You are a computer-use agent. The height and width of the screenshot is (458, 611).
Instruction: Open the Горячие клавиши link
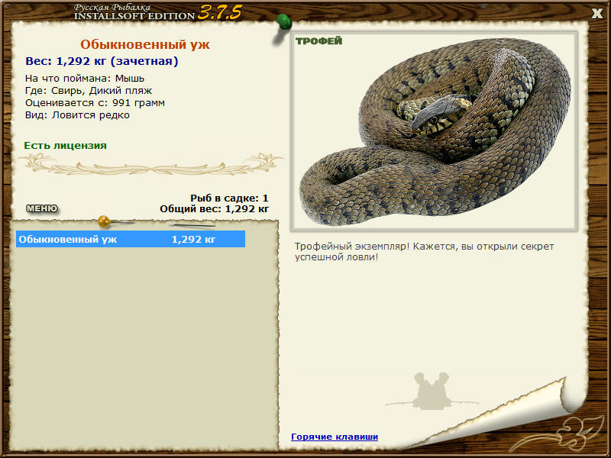335,437
